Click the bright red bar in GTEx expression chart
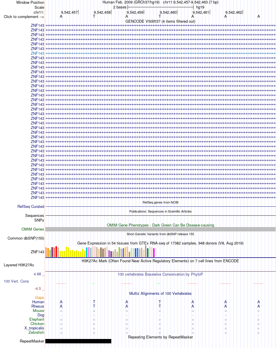Screen dimensions: 276x348 pos(56,251)
